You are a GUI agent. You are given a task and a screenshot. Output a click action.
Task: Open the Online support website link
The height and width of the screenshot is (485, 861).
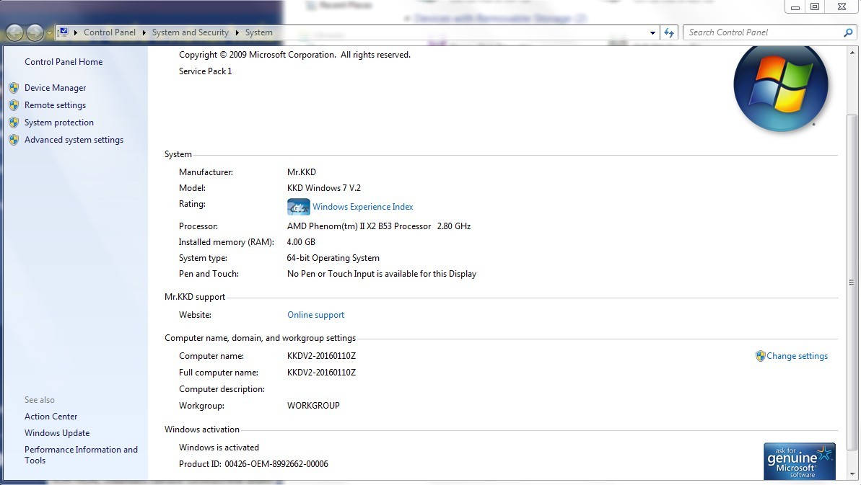click(x=315, y=314)
